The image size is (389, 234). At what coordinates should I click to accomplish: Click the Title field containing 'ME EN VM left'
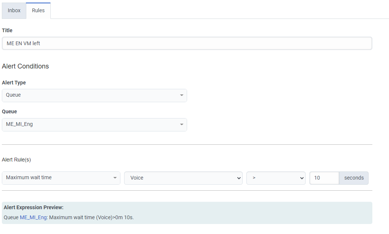[187, 43]
